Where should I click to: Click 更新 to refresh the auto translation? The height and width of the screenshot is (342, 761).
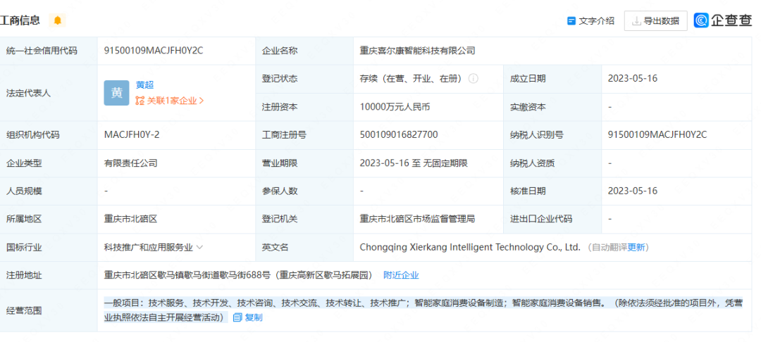[x=636, y=247]
